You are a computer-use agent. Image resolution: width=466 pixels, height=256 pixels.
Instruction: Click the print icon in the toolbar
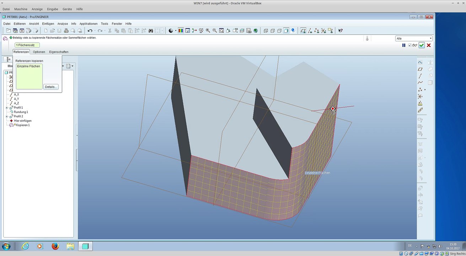point(66,31)
